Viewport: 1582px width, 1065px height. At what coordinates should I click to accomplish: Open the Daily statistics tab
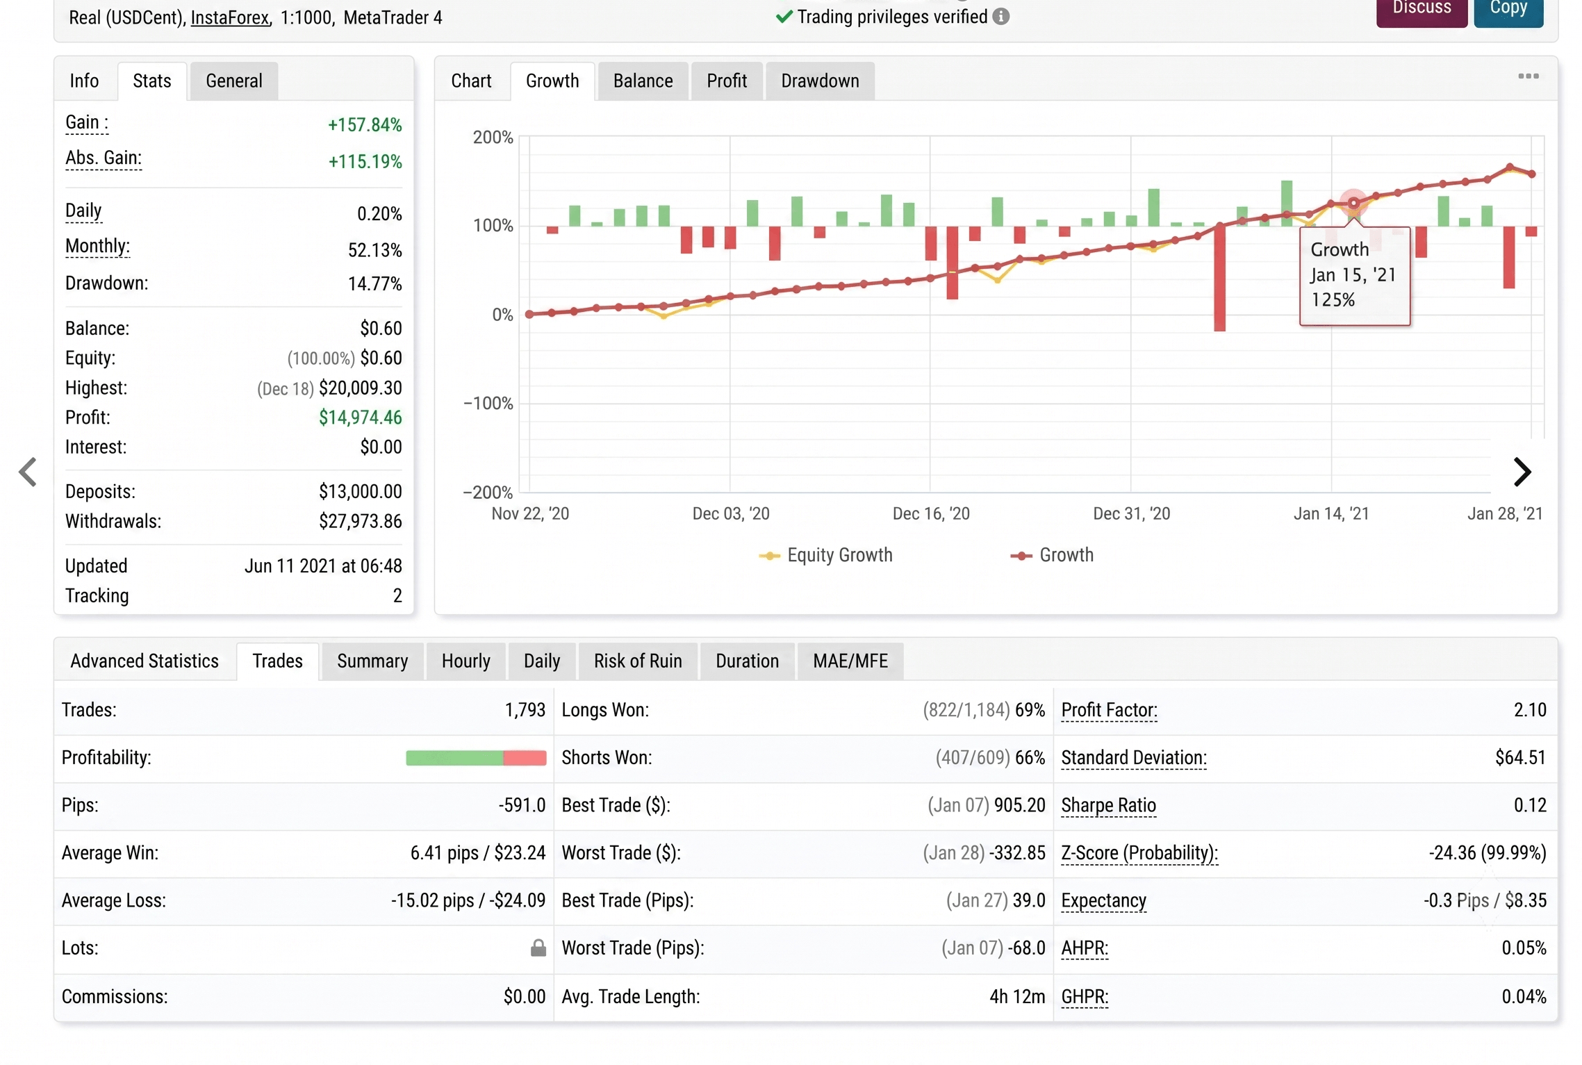542,661
